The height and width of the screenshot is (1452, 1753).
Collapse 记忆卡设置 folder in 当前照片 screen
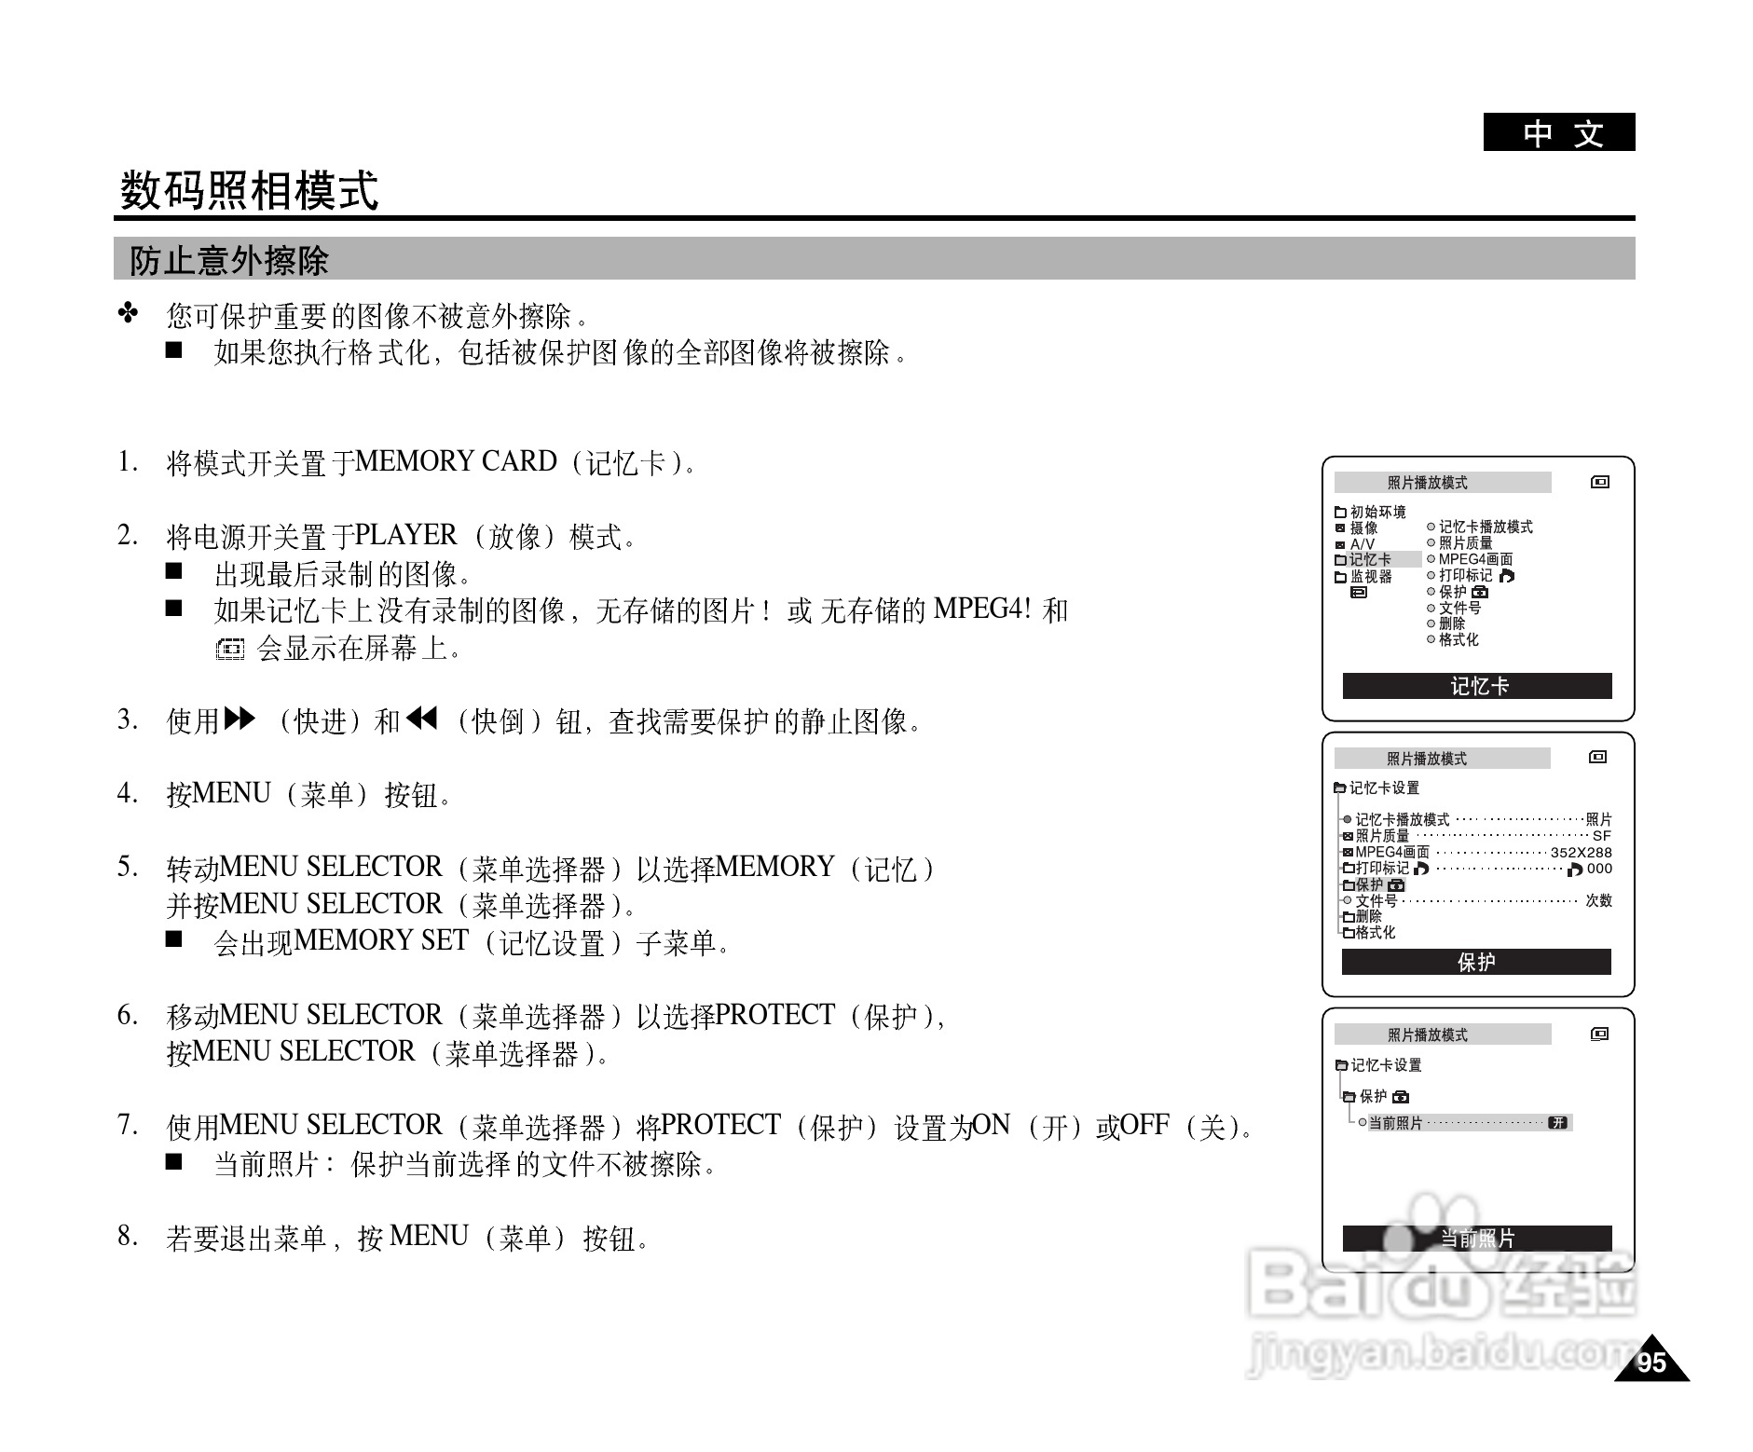(x=1341, y=1065)
